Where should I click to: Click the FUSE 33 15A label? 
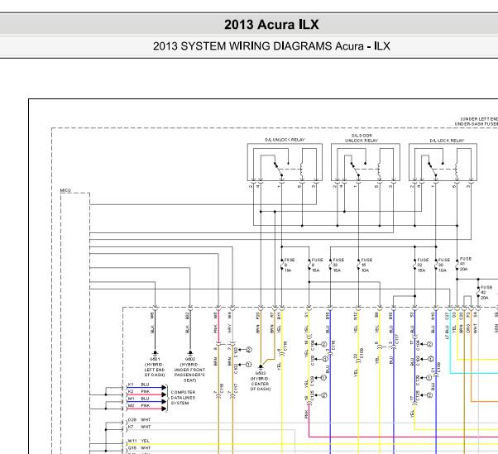(338, 265)
